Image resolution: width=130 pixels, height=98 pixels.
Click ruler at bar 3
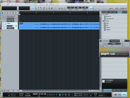[53, 13]
